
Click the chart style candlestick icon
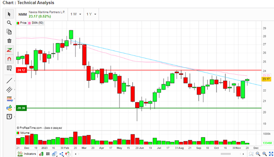coord(41,154)
